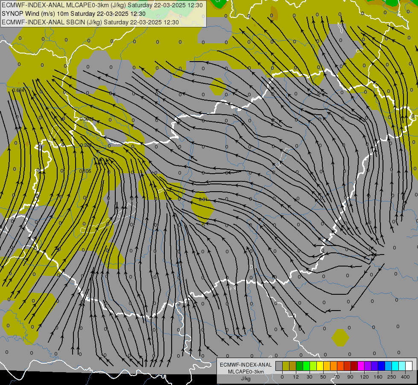Click the legend tick label 70
The width and height of the screenshot is (418, 385).
337,377
